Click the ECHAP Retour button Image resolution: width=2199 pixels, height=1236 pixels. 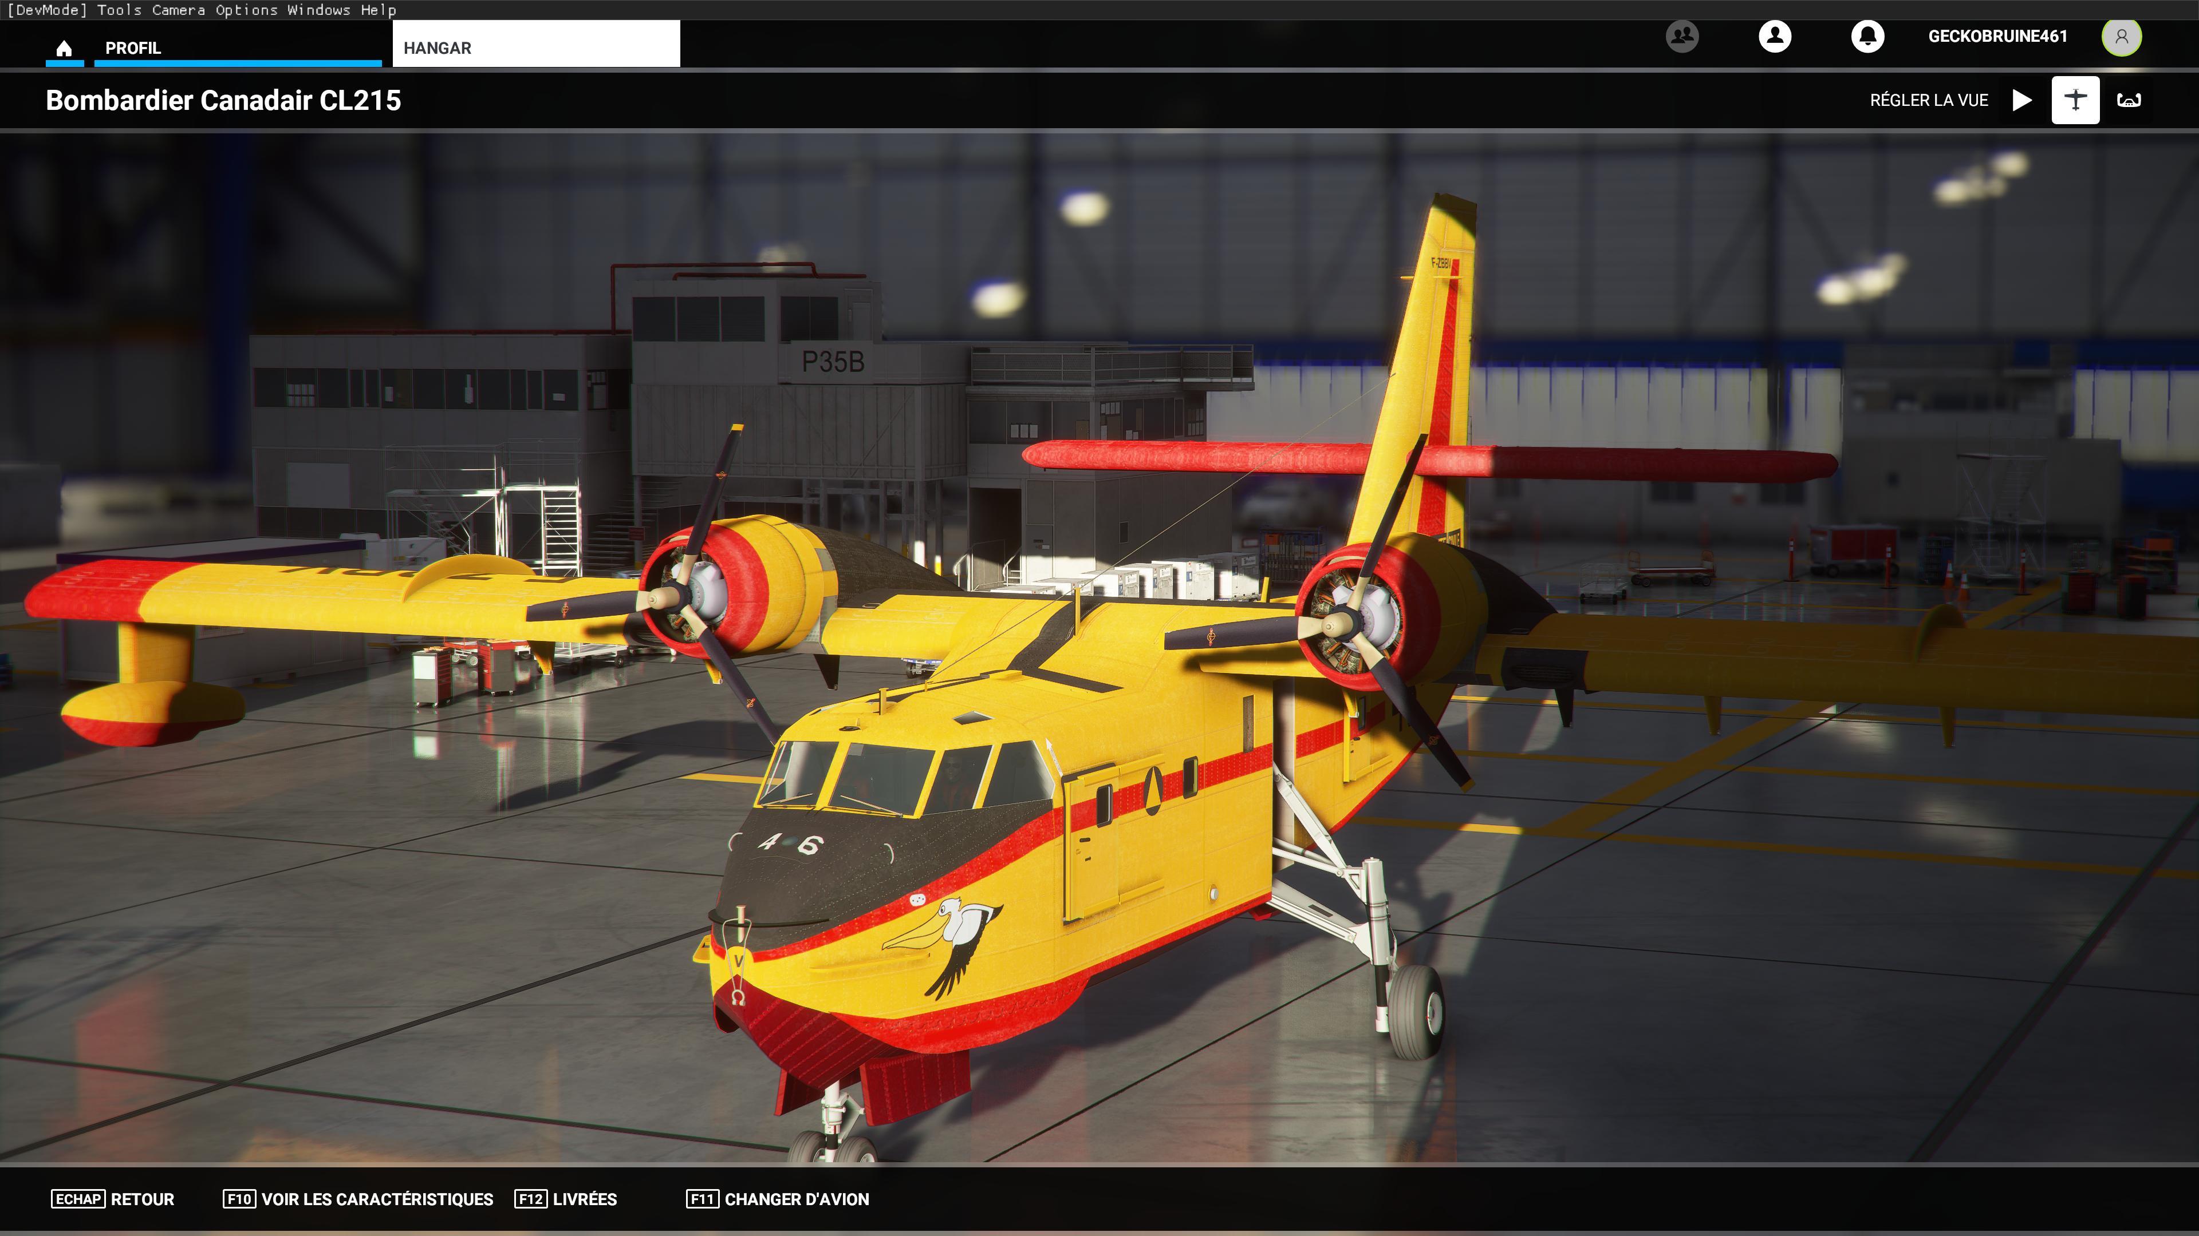(x=113, y=1198)
